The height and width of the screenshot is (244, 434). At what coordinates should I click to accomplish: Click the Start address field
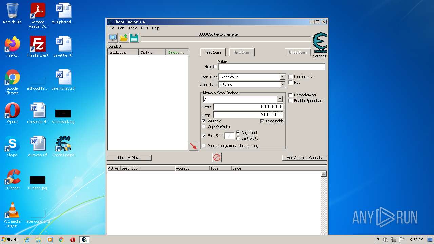click(x=248, y=107)
